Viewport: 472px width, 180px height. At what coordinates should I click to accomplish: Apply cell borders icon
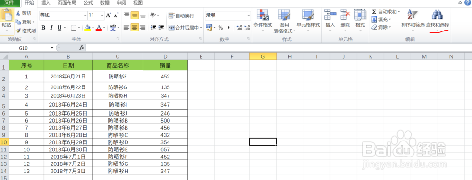coord(74,28)
